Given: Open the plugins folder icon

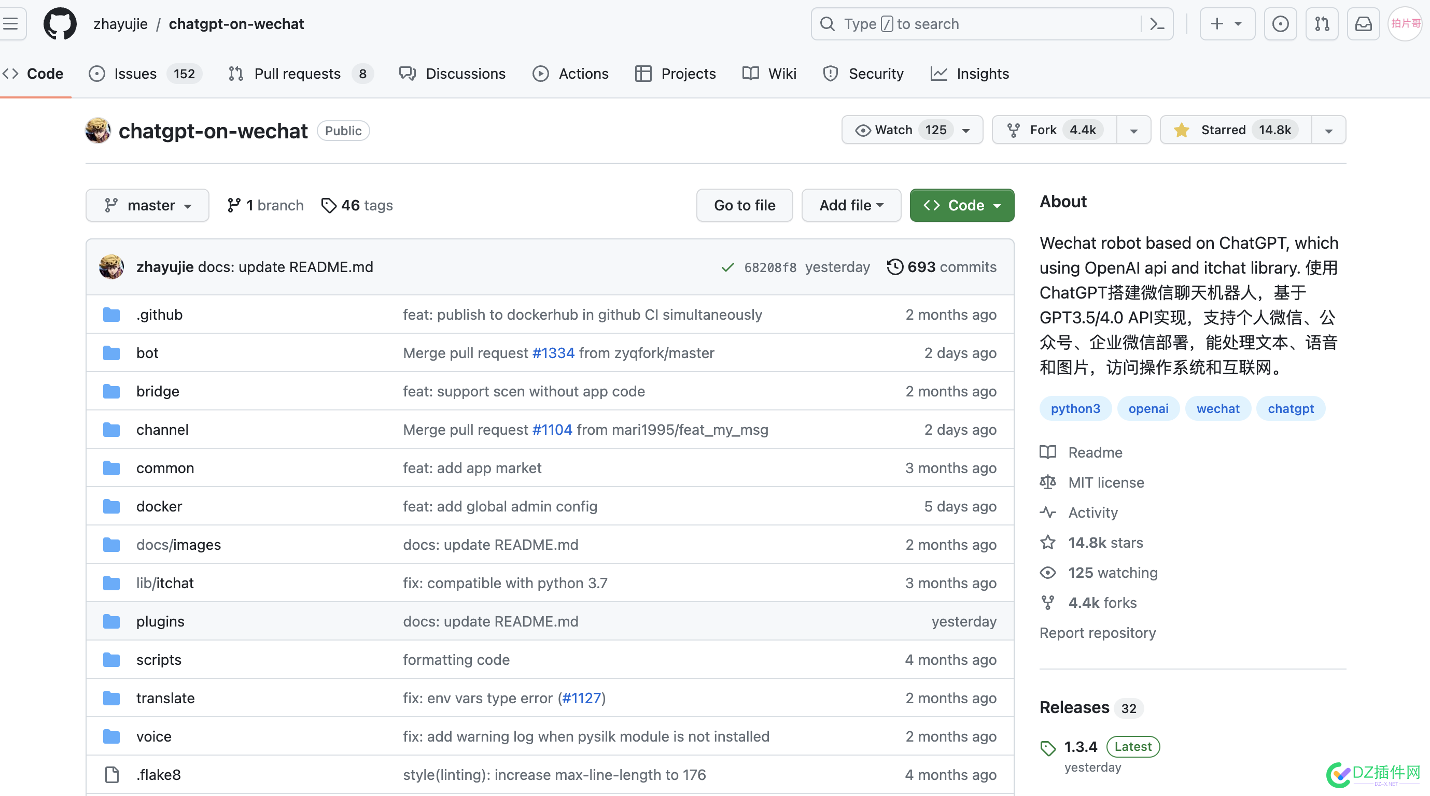Looking at the screenshot, I should pyautogui.click(x=111, y=621).
